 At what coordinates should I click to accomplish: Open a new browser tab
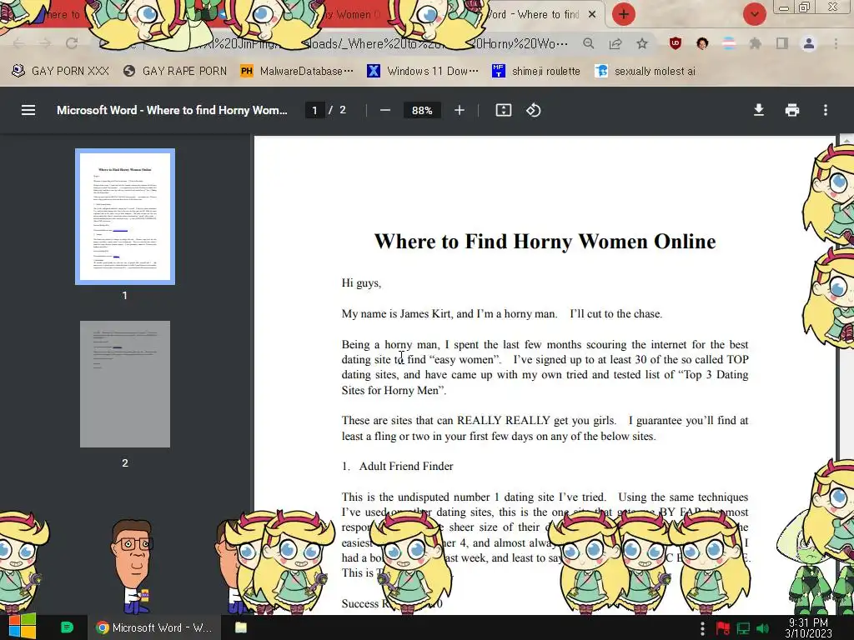[x=624, y=14]
